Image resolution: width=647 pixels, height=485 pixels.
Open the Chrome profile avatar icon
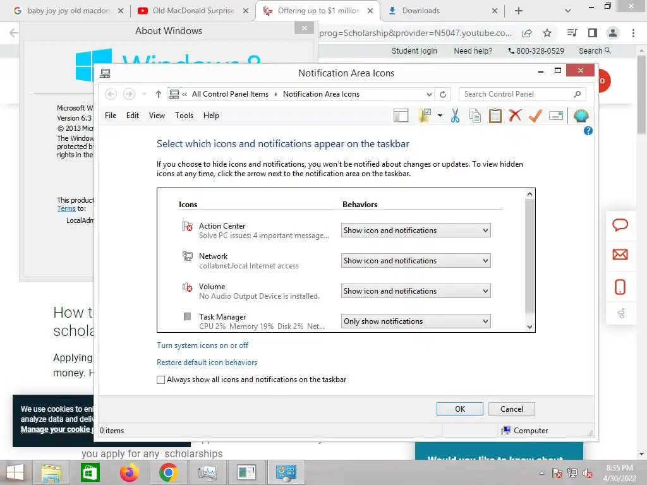(x=613, y=33)
